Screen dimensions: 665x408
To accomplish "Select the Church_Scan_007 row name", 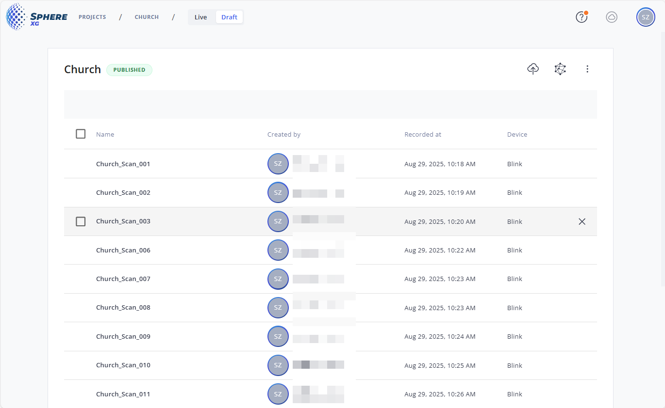I will [123, 279].
